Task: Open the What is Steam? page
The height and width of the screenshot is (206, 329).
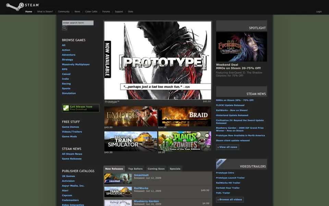Action: (x=45, y=12)
